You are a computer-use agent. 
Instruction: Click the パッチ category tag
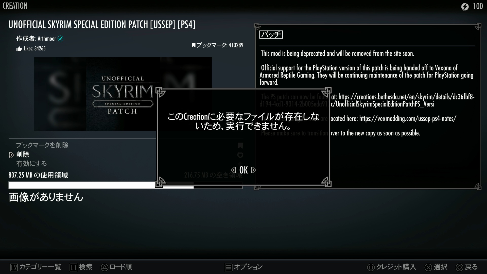(x=271, y=35)
